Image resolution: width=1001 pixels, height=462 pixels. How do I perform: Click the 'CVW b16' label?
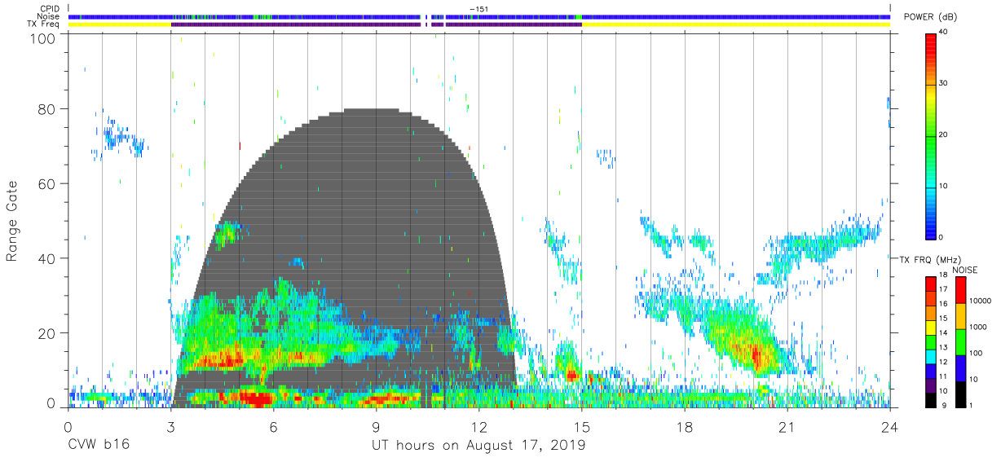point(99,446)
